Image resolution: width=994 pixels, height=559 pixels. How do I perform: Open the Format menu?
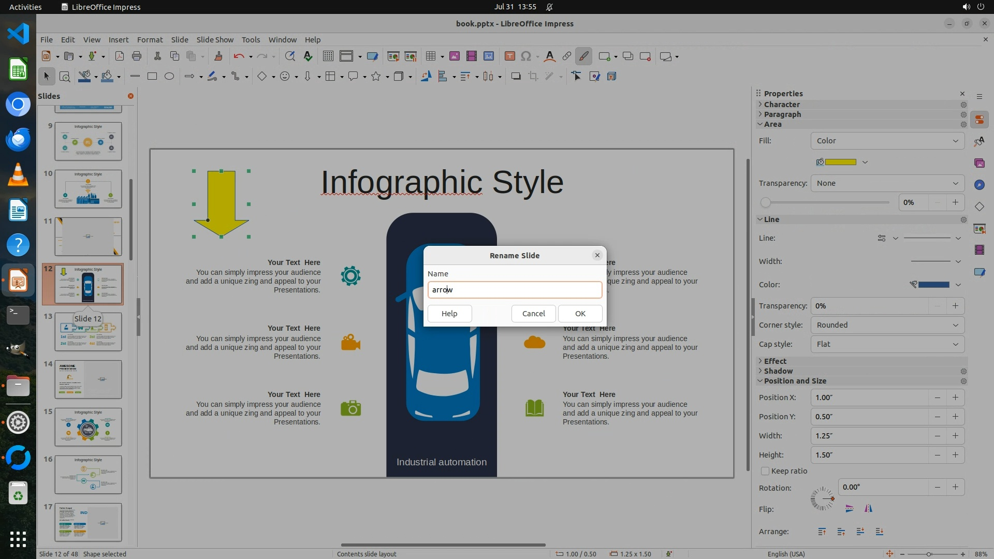(150, 39)
